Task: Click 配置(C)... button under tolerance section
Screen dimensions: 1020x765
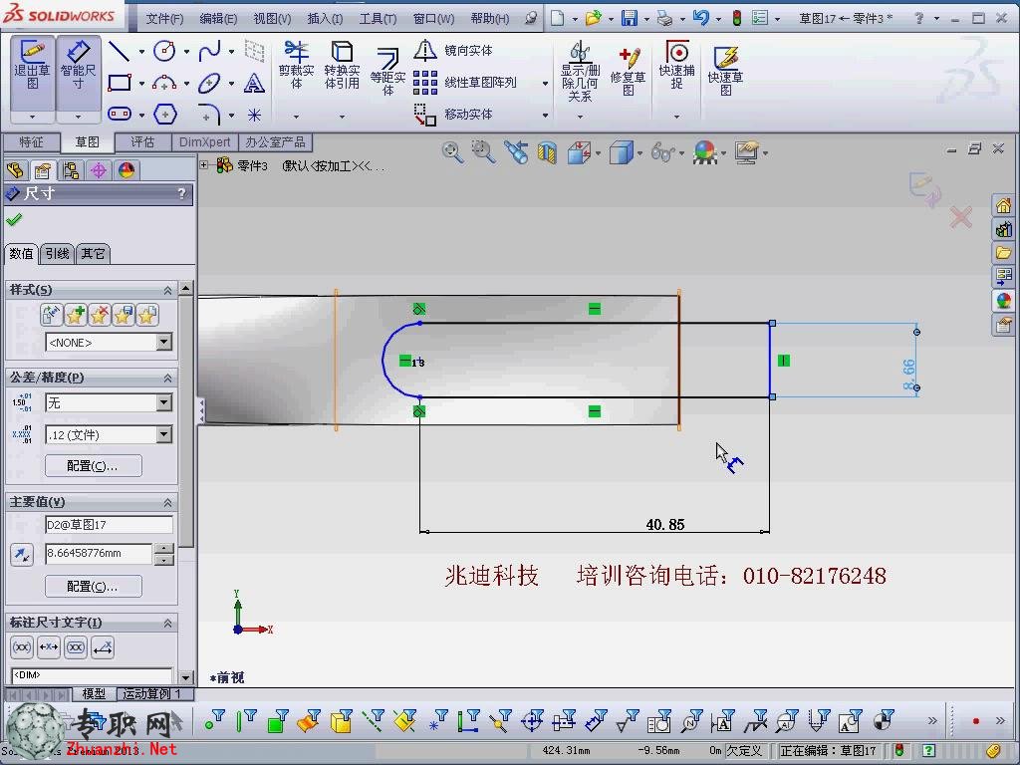Action: 93,466
